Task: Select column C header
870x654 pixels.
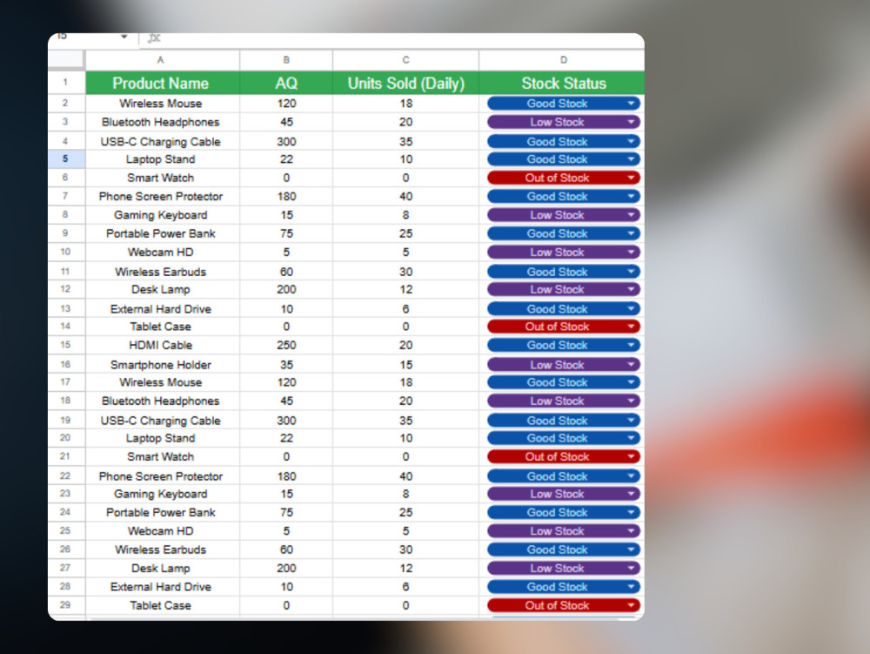Action: (x=405, y=60)
